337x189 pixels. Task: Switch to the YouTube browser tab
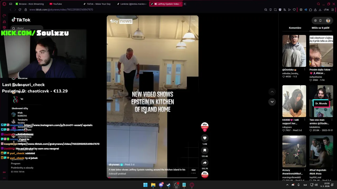tap(56, 4)
